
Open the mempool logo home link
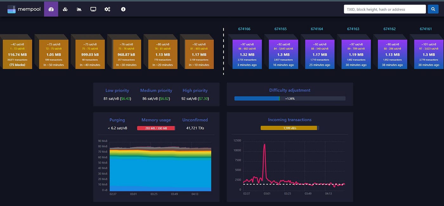coord(24,9)
